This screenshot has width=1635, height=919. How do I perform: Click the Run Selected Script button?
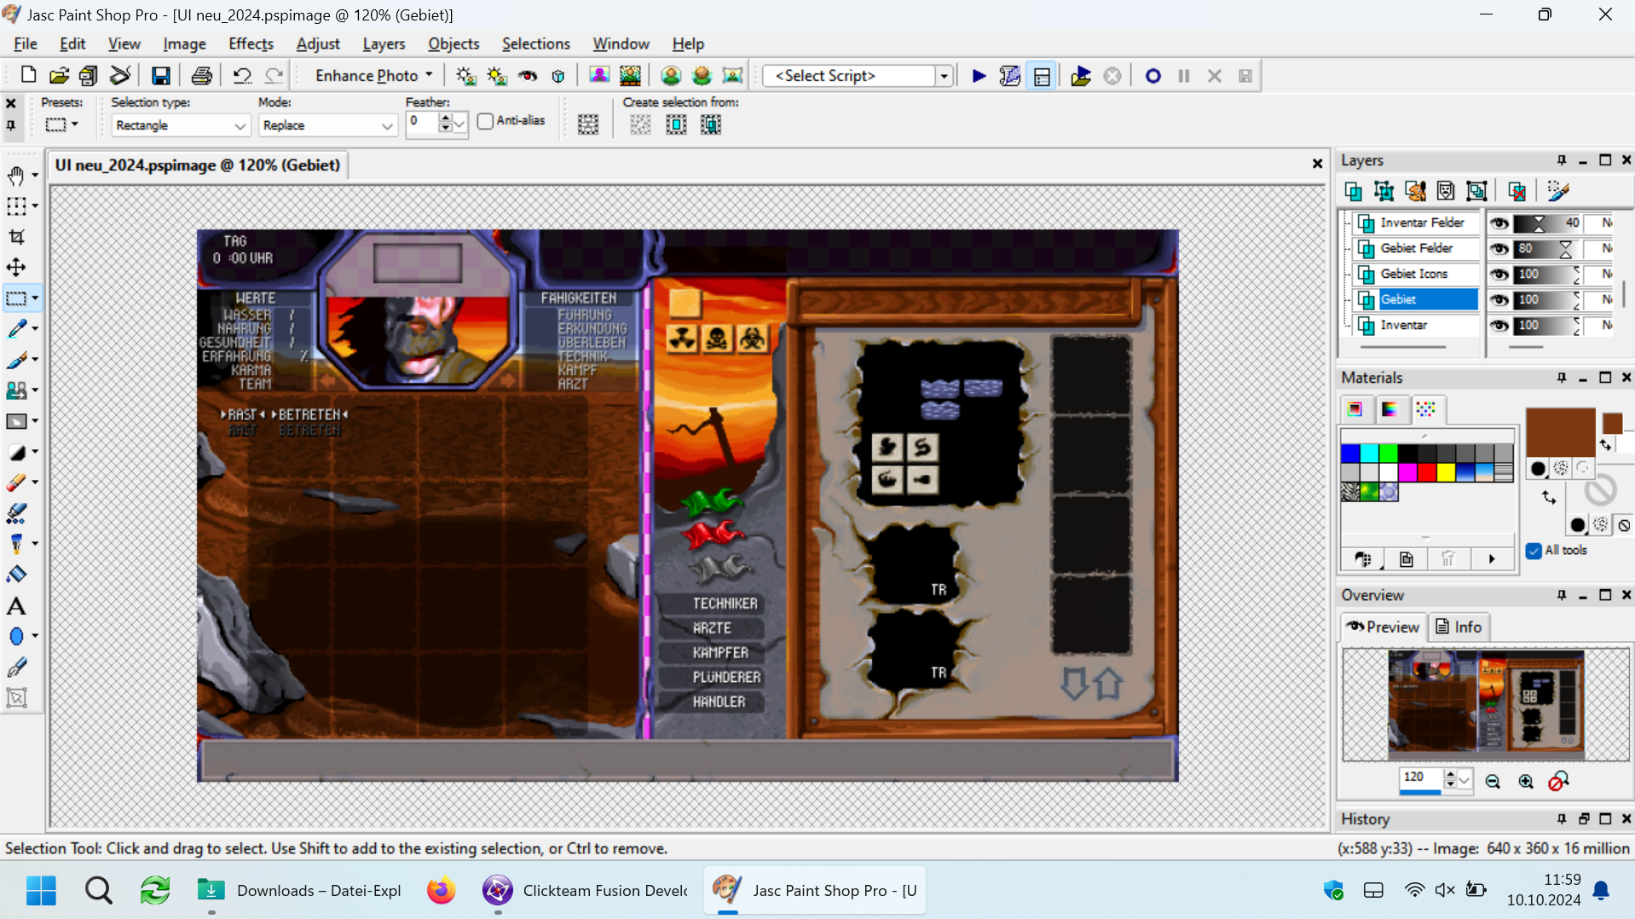pyautogui.click(x=979, y=76)
